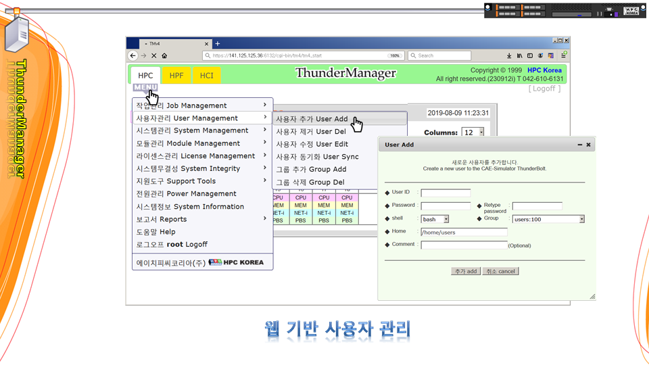Click the Retype password field
Viewport: 649px width, 365px height.
coord(537,205)
